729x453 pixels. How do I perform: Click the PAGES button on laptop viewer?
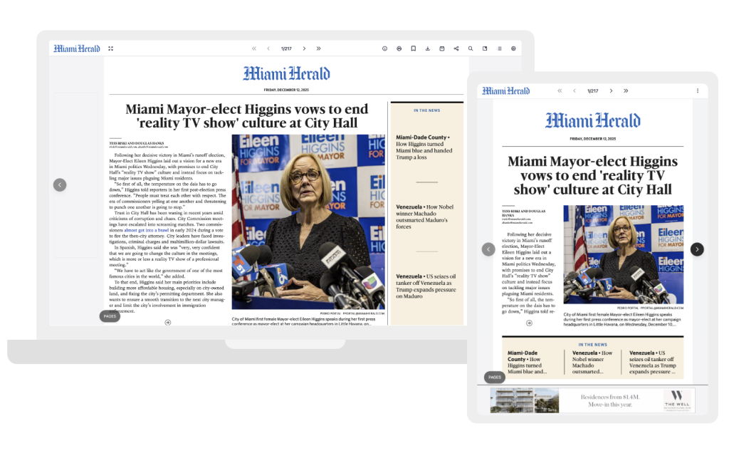click(x=110, y=316)
